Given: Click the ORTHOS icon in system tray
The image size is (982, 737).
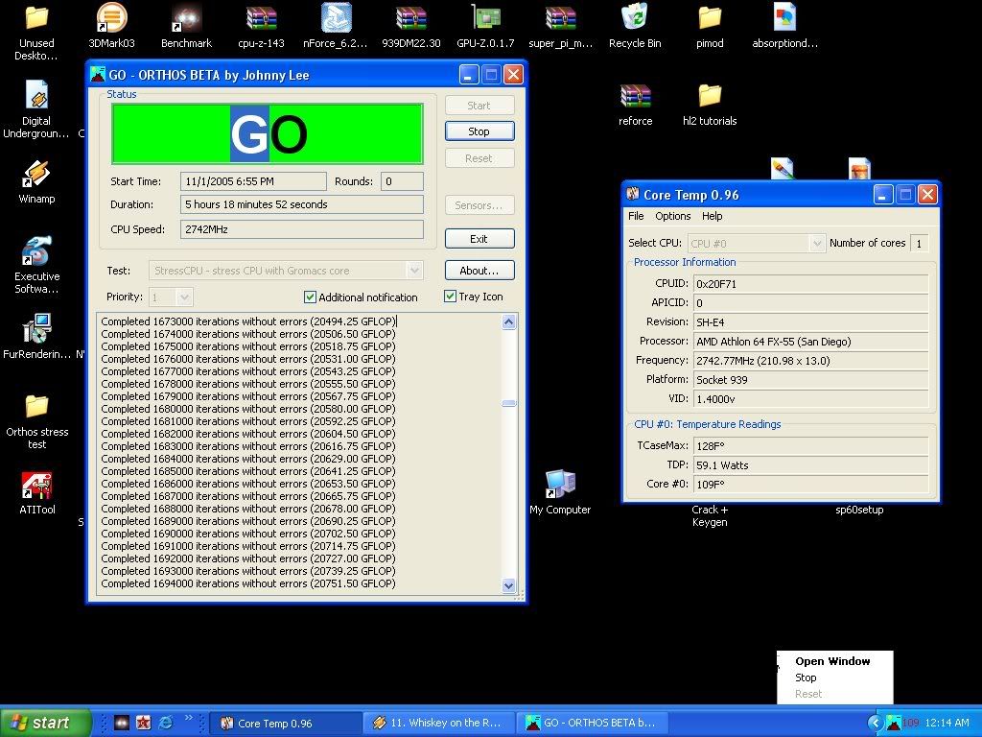Looking at the screenshot, I should [893, 723].
